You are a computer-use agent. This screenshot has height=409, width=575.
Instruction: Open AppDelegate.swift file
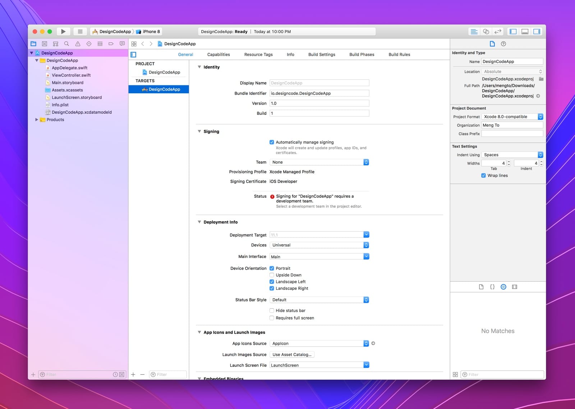(69, 68)
